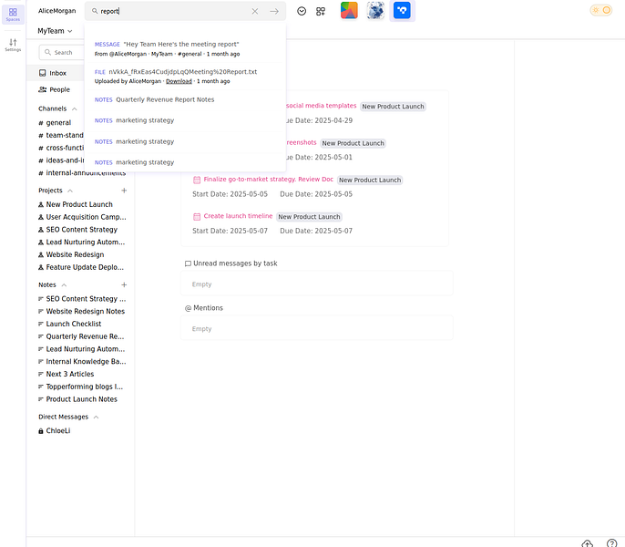Open Topperforming blogs note

(x=80, y=387)
